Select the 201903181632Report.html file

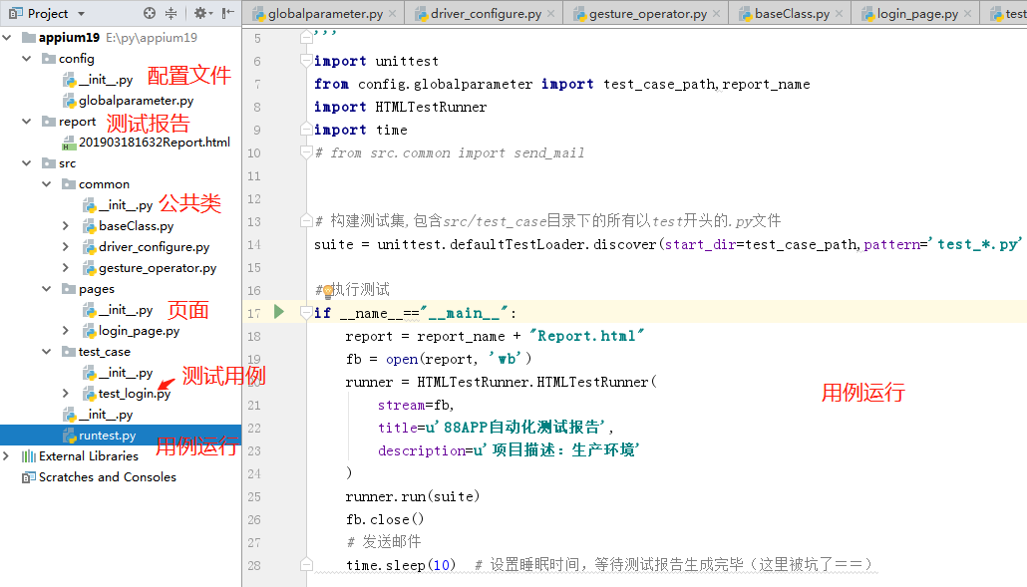pos(154,142)
